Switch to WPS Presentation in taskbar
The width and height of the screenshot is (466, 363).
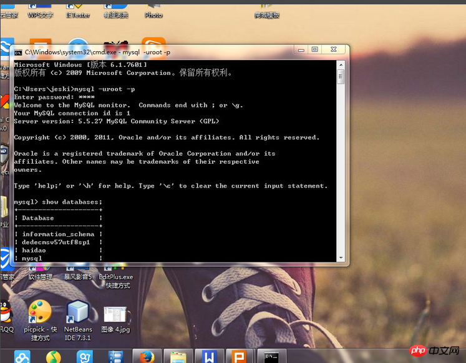tap(240, 357)
